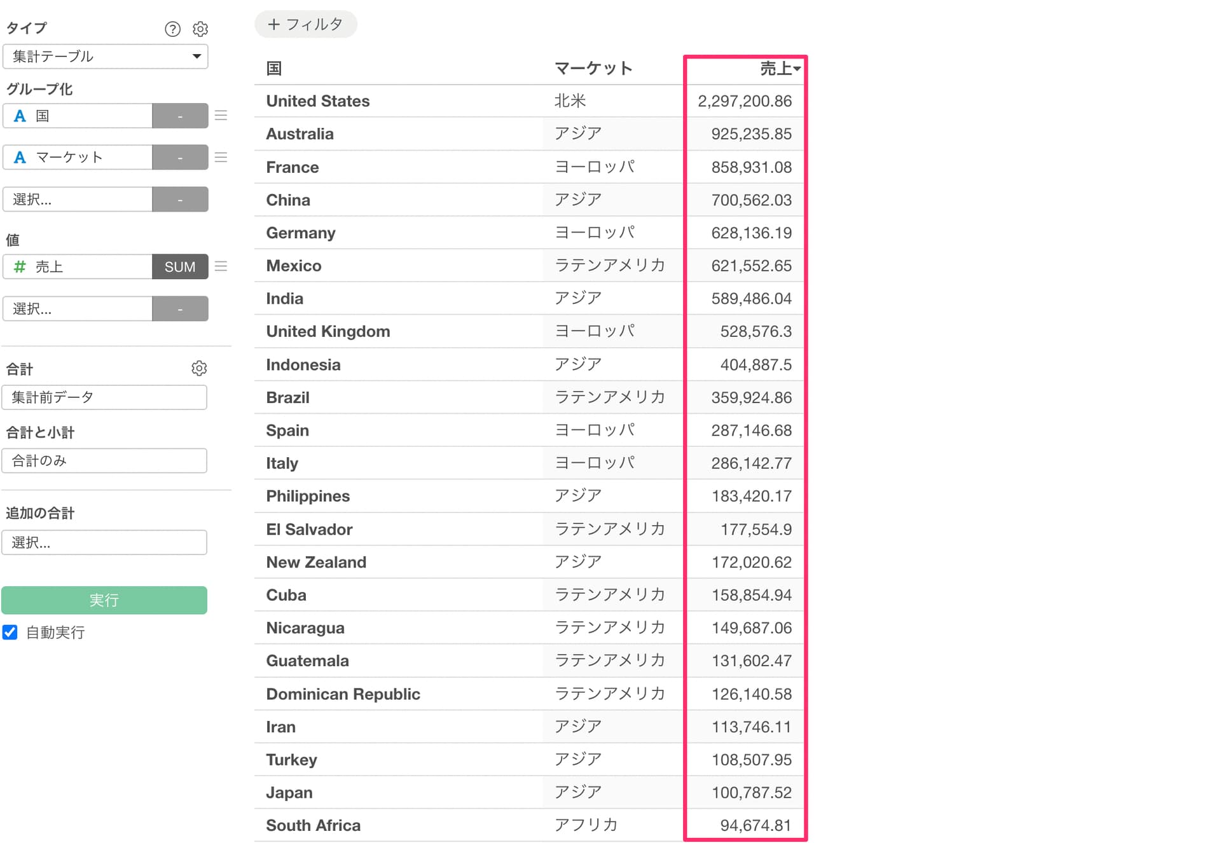The height and width of the screenshot is (843, 1221).
Task: Click the 追加の合計 selection field
Action: (104, 542)
